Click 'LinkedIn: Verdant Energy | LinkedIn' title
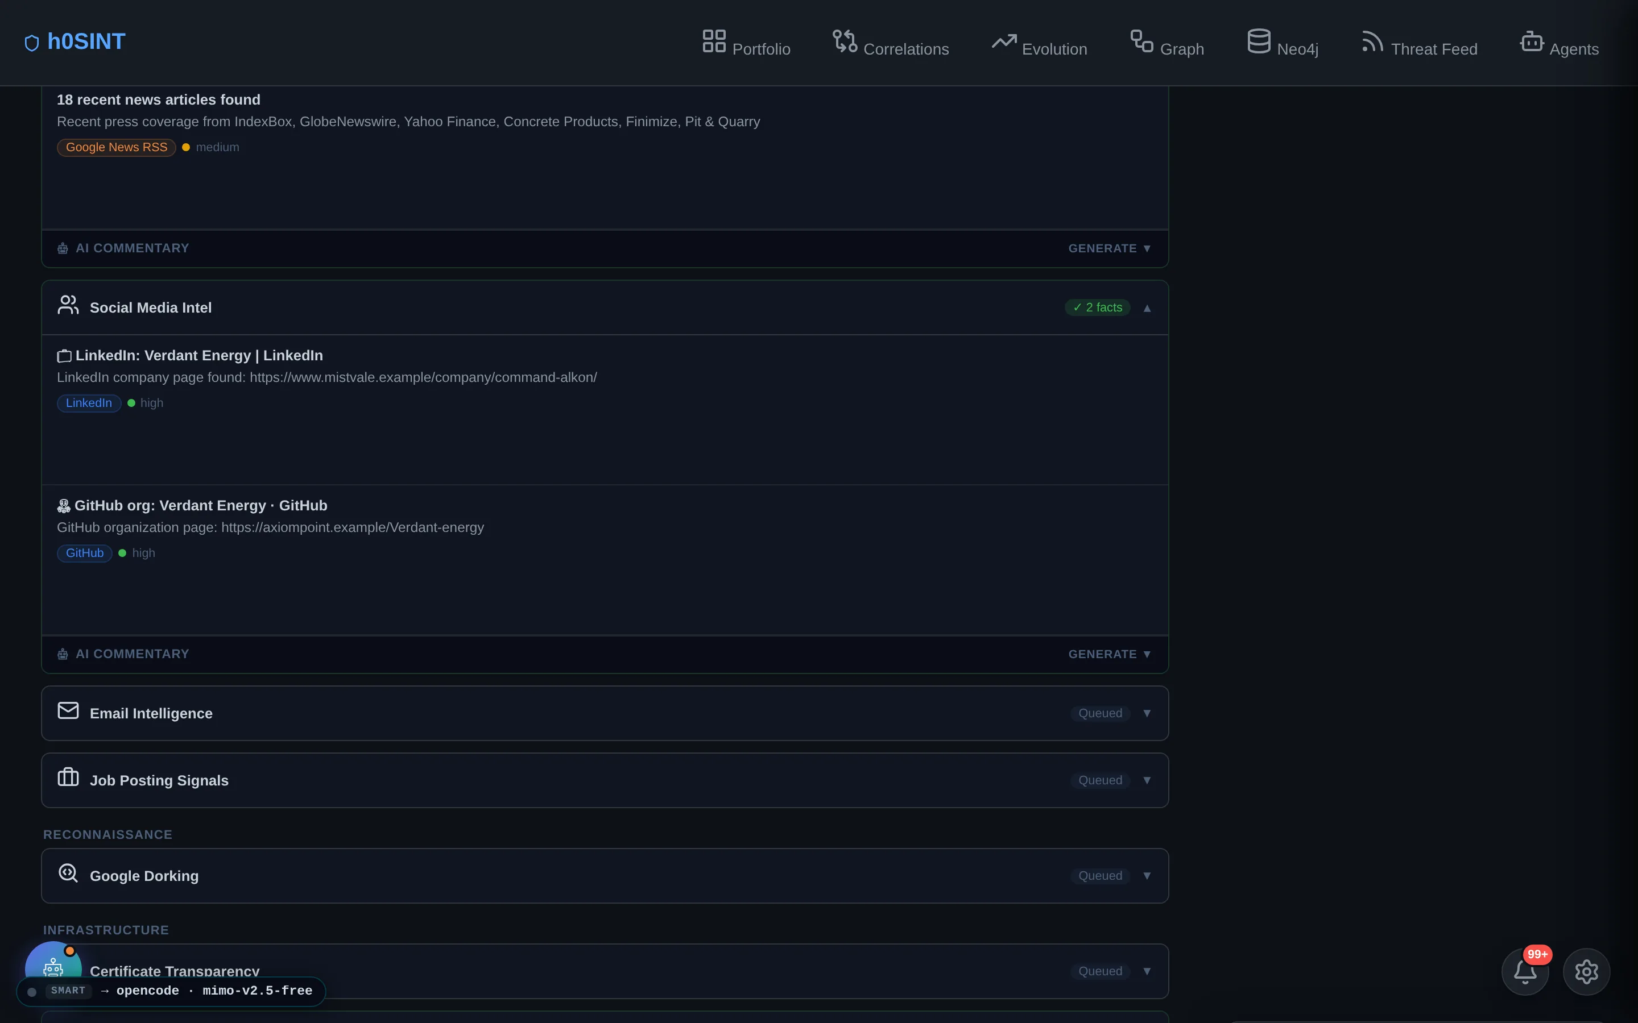Screen dimensions: 1638x1023 tap(199, 355)
